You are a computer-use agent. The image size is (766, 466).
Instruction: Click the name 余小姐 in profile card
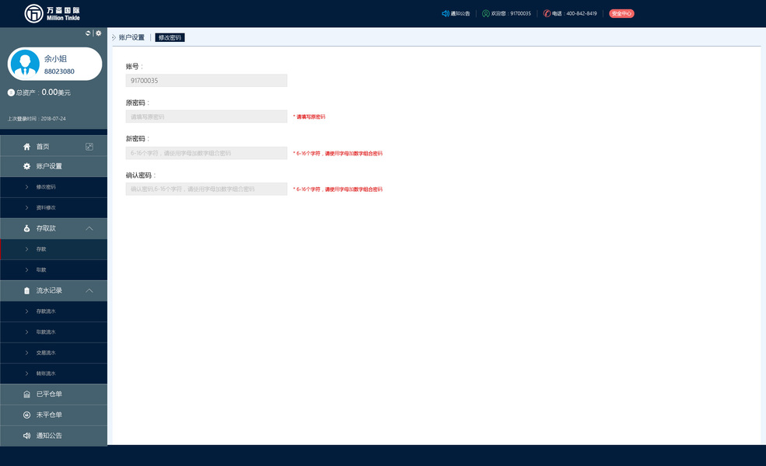tap(55, 58)
